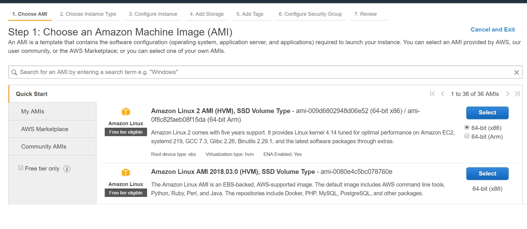Click 'Root device type: ebs' text

173,154
